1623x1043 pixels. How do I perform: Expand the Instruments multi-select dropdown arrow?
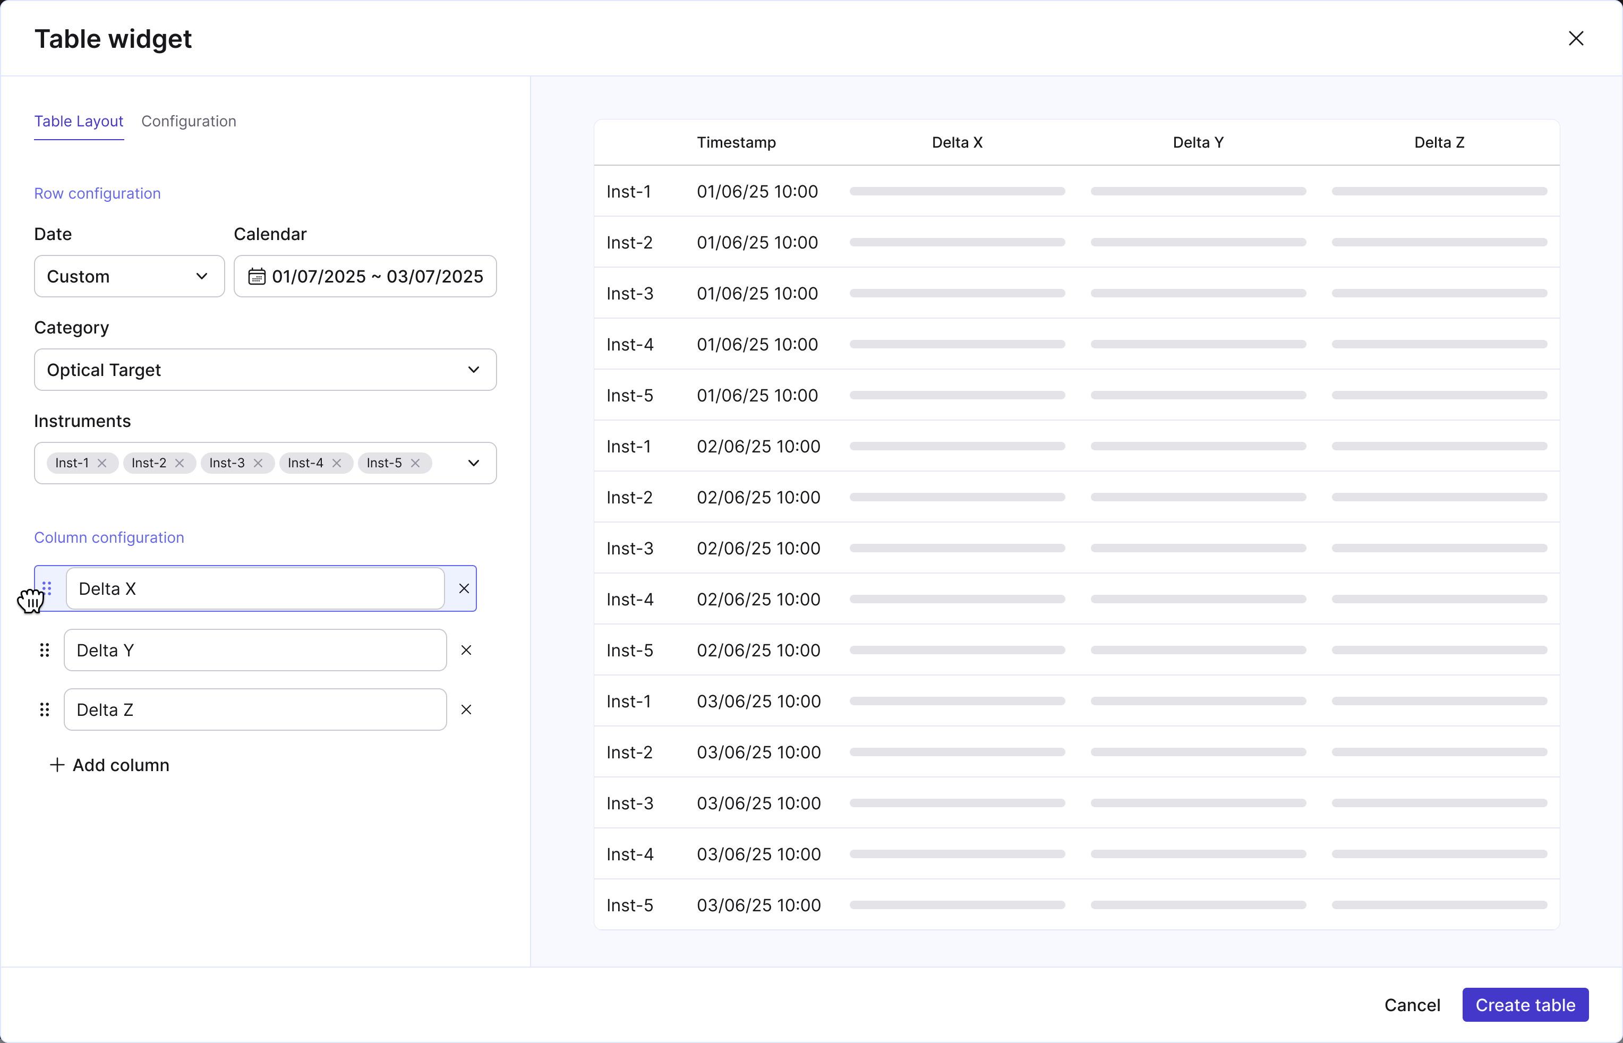473,463
